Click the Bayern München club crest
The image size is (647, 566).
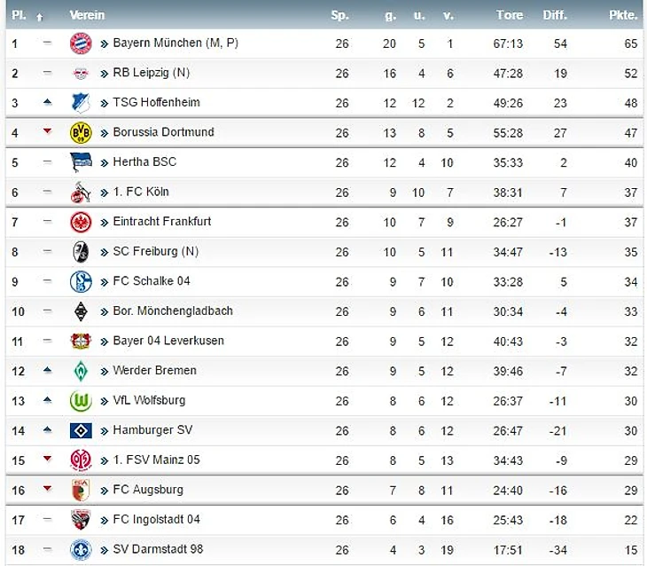click(x=81, y=43)
